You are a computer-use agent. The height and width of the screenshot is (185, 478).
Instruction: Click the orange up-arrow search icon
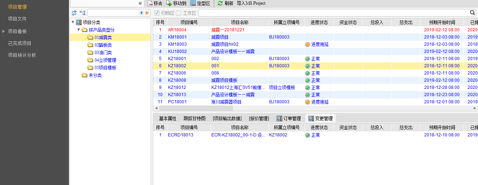pyautogui.click(x=147, y=13)
